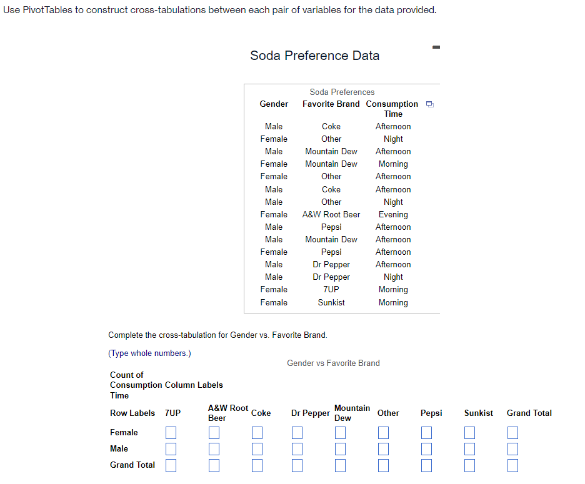Click the Female Grand Total box
585x484 pixels.
pyautogui.click(x=512, y=432)
